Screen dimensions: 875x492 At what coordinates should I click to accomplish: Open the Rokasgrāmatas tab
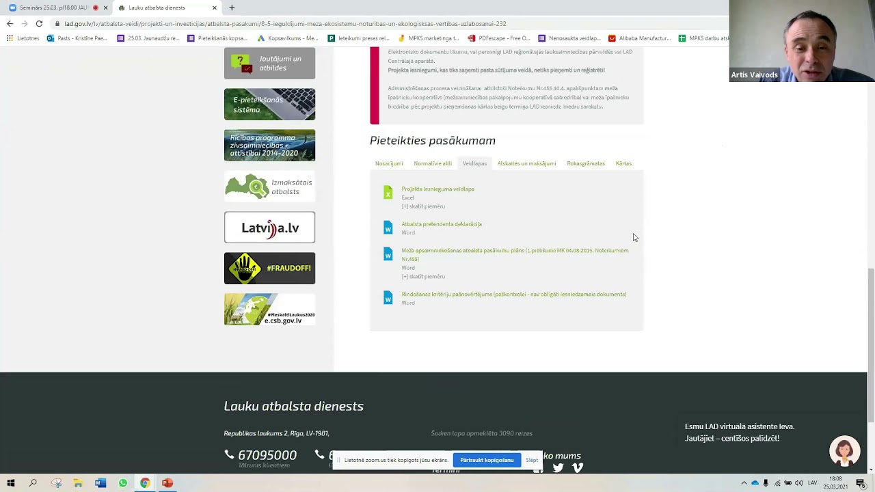click(x=586, y=163)
